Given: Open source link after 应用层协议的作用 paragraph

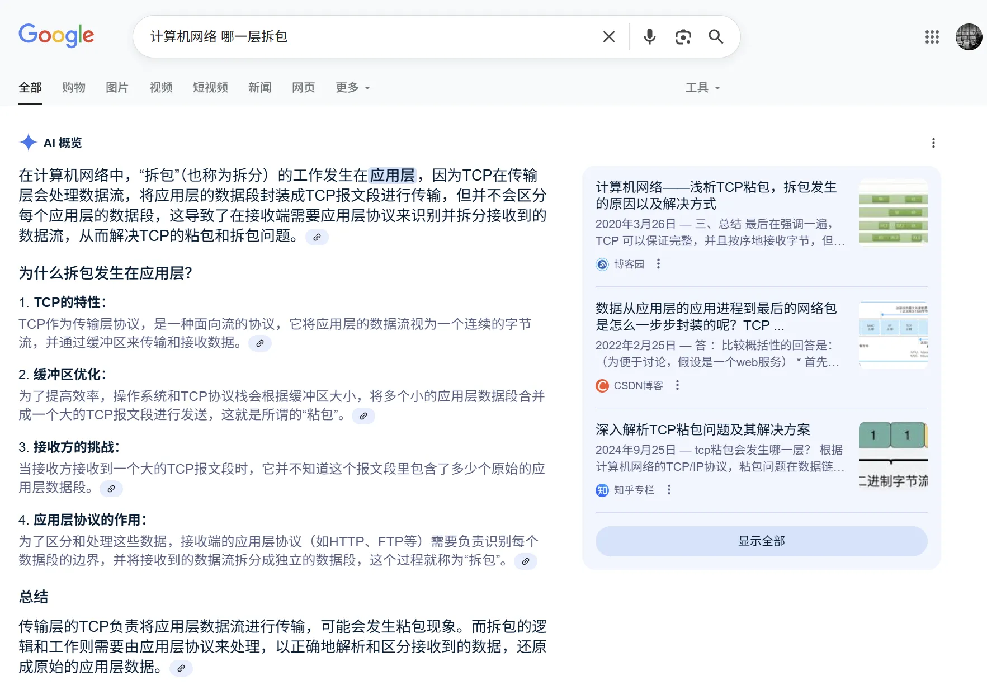Looking at the screenshot, I should (x=526, y=561).
